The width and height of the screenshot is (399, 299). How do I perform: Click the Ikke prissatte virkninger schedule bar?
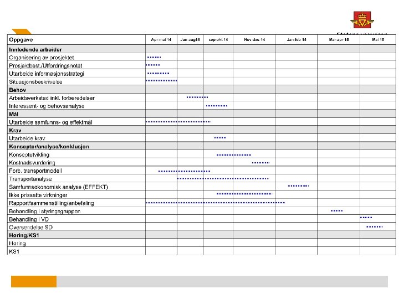pyautogui.click(x=244, y=194)
